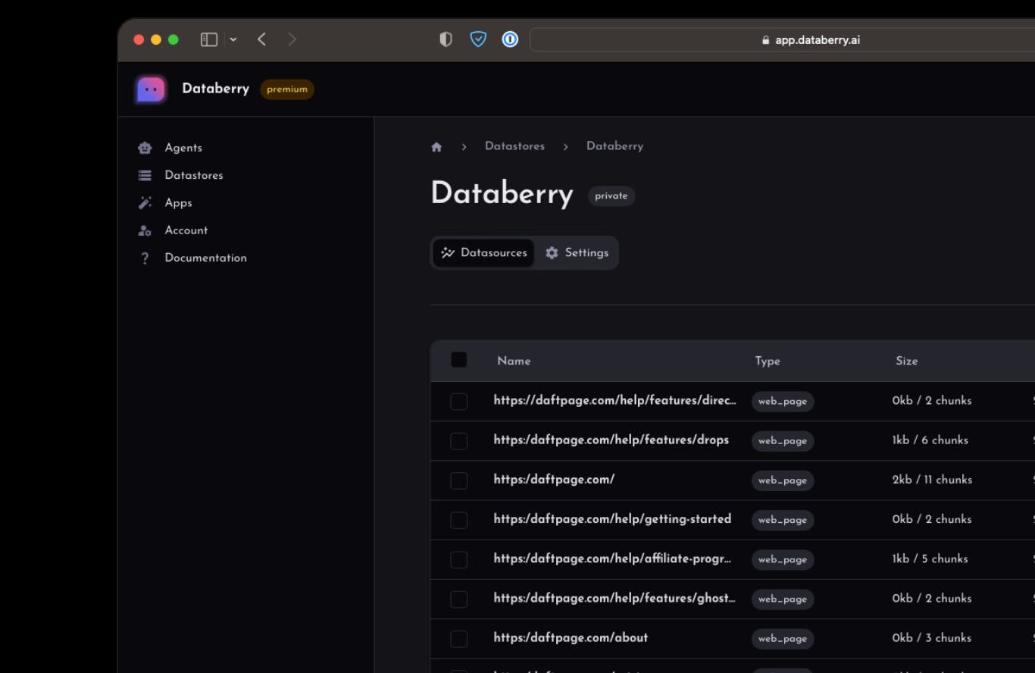
Task: Click the Databerry brand name in header
Action: (215, 89)
